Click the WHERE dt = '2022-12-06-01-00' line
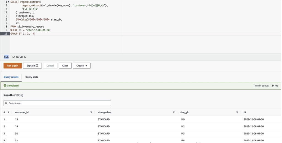 [31, 30]
